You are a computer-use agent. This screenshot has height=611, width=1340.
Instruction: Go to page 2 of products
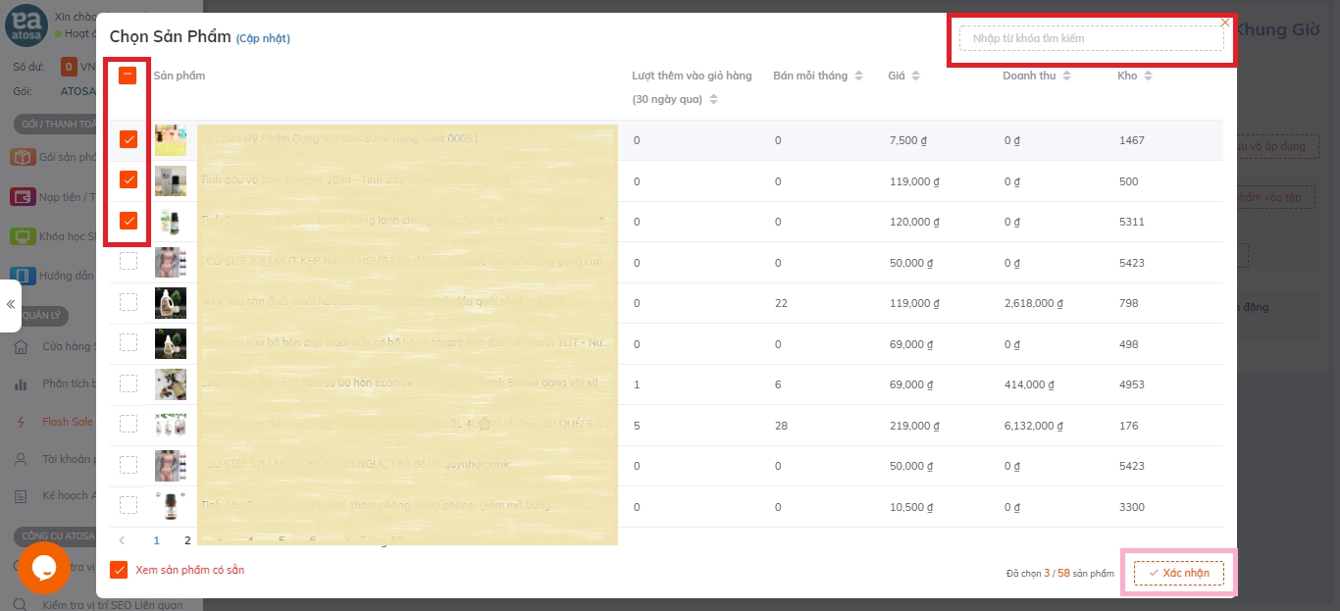(x=187, y=539)
